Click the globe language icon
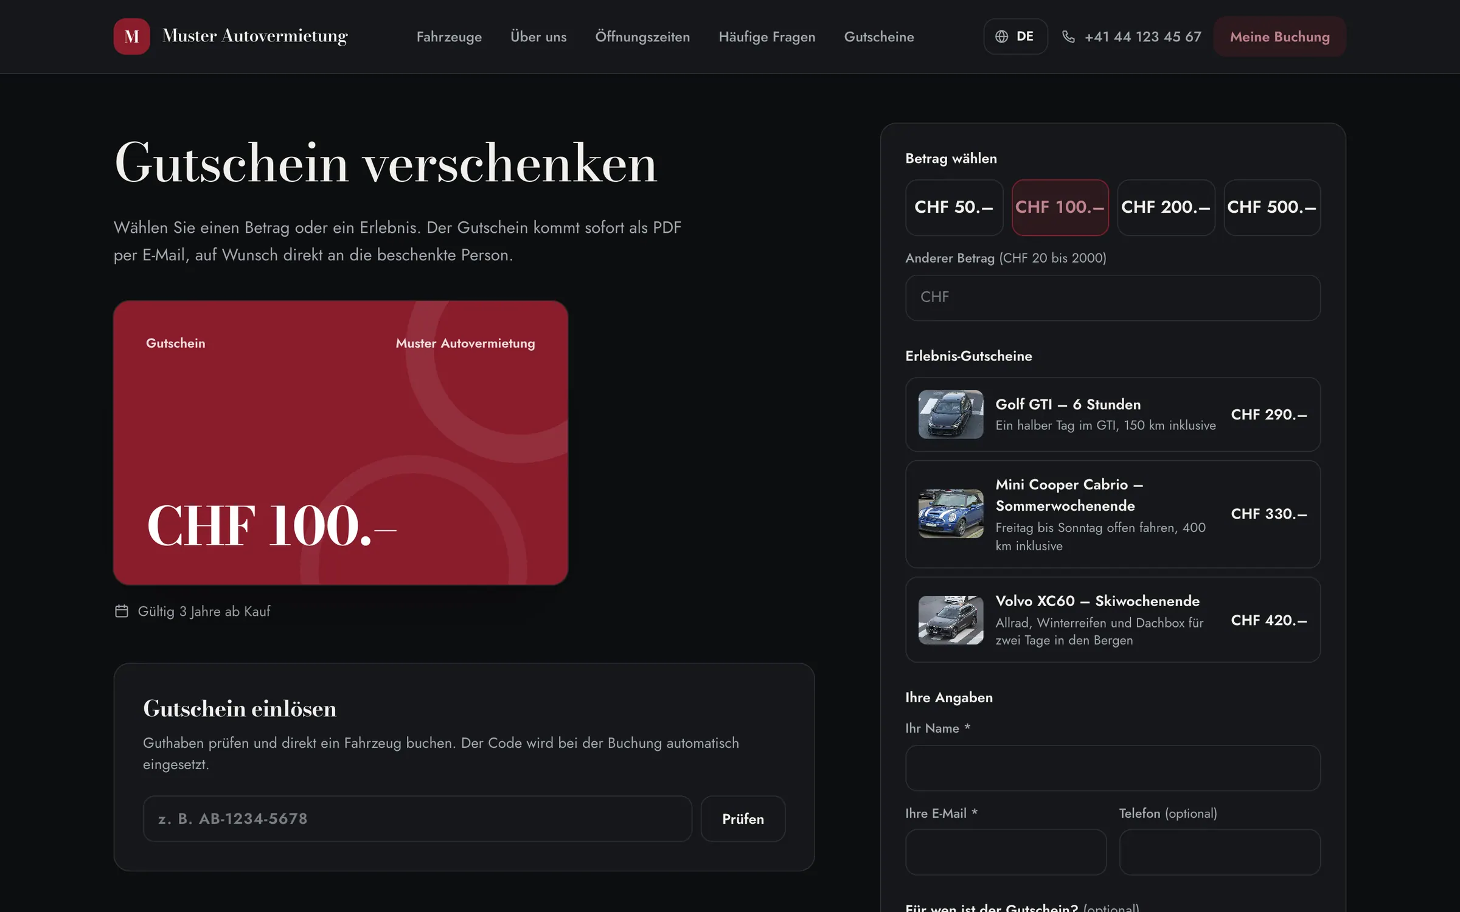 click(x=1001, y=36)
